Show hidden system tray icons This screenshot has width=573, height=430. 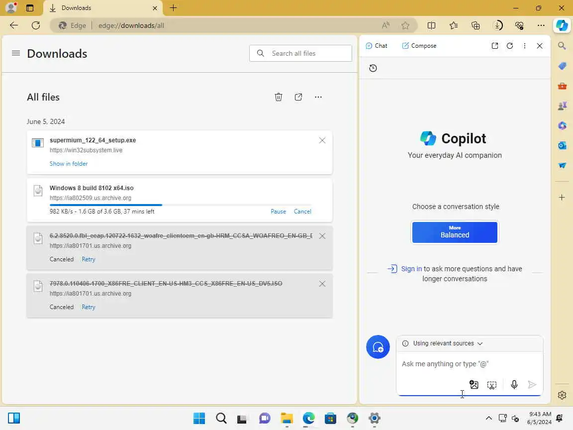[x=488, y=418]
